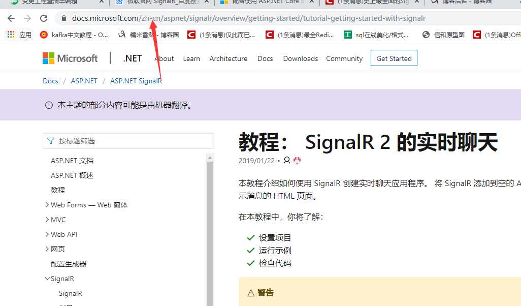This screenshot has height=306, width=521.
Task: Open the Learn menu item
Action: coord(191,58)
